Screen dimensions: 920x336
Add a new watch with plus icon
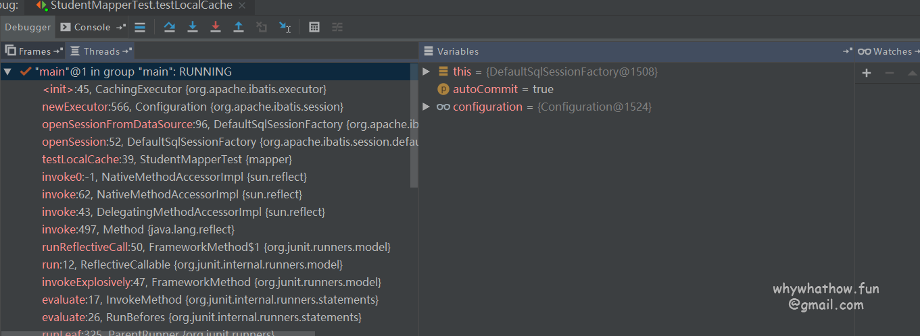pos(867,73)
